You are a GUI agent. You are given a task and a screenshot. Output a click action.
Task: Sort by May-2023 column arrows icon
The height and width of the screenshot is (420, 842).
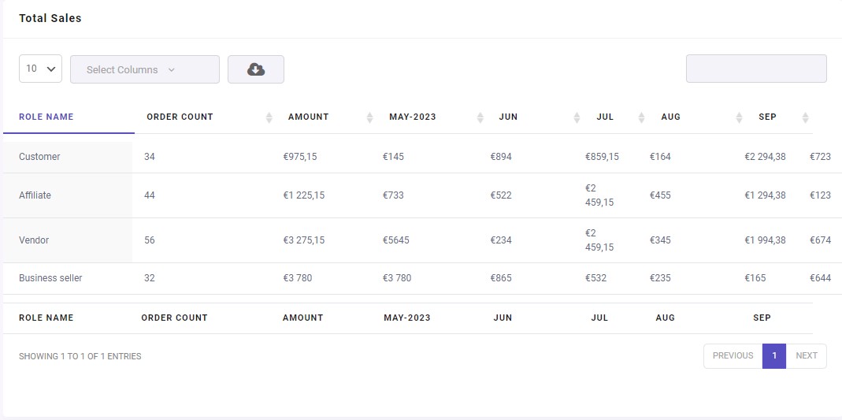pos(480,117)
